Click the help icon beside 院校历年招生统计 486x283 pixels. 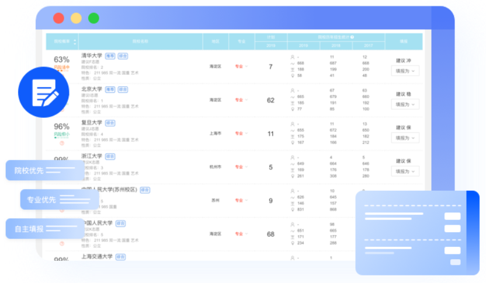(x=352, y=37)
